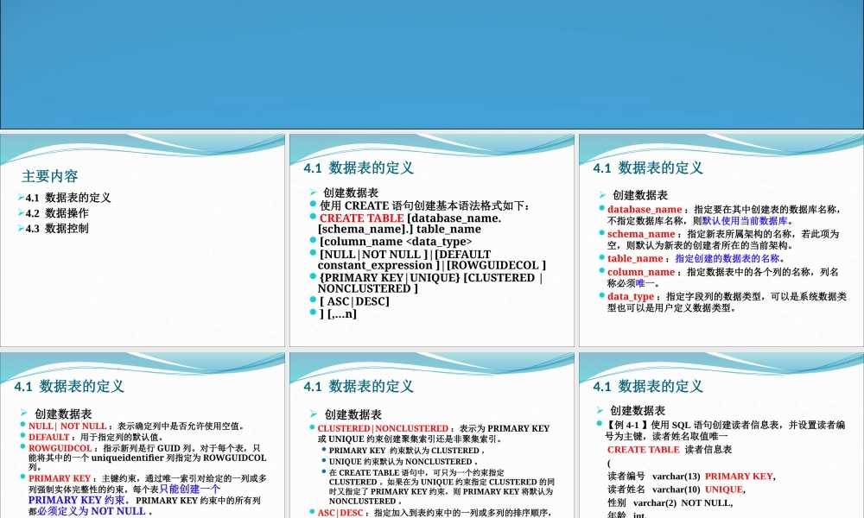Image resolution: width=864 pixels, height=518 pixels.
Task: Click the red CREATE TABLE [database_name. line
Action: pos(410,218)
